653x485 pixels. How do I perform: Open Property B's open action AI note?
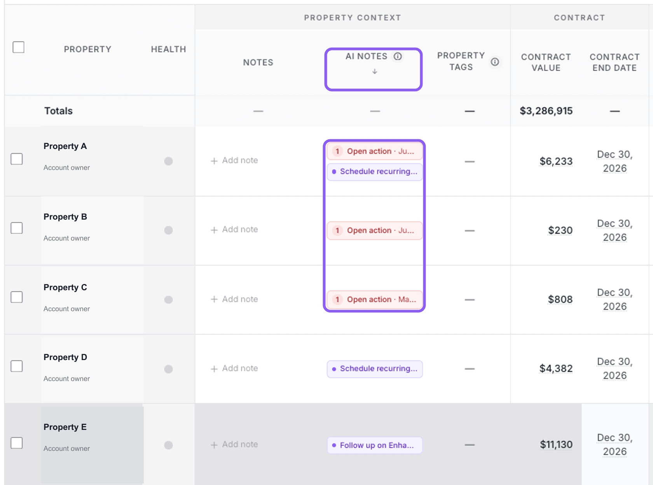(x=375, y=230)
